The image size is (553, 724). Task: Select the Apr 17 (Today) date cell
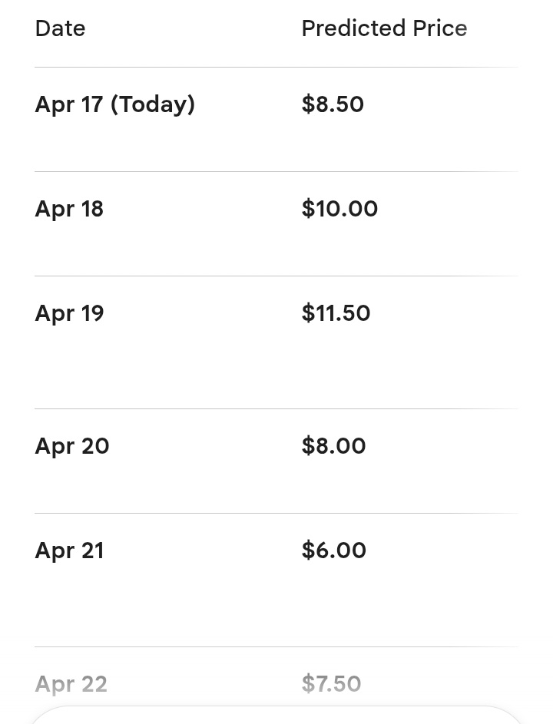pos(115,104)
